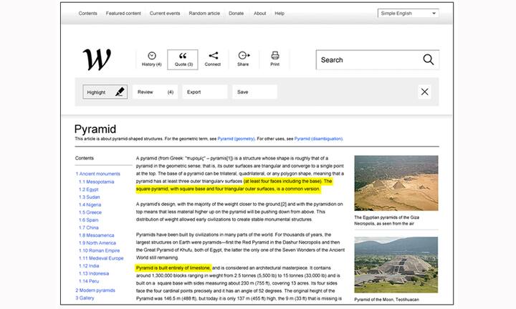The height and width of the screenshot is (309, 516).
Task: Click the Print printer icon
Action: pyautogui.click(x=274, y=56)
